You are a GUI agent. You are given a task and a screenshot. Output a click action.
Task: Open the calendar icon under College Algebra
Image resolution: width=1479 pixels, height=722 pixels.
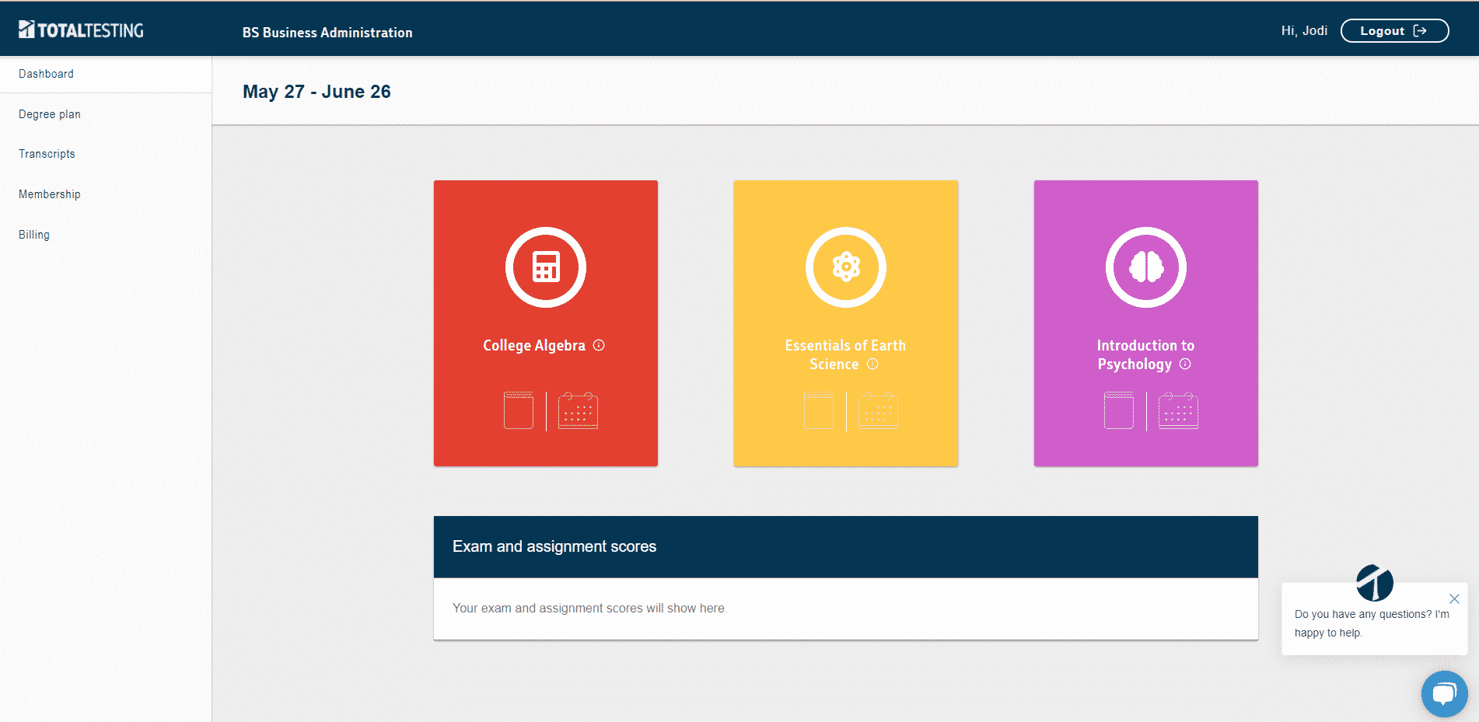(x=577, y=410)
